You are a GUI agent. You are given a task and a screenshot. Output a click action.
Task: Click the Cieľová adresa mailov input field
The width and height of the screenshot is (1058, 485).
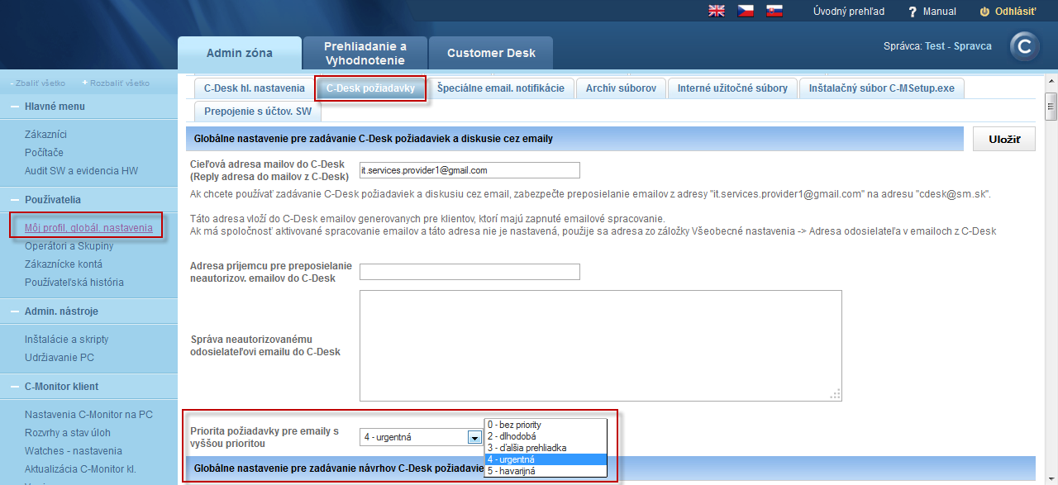click(x=469, y=170)
